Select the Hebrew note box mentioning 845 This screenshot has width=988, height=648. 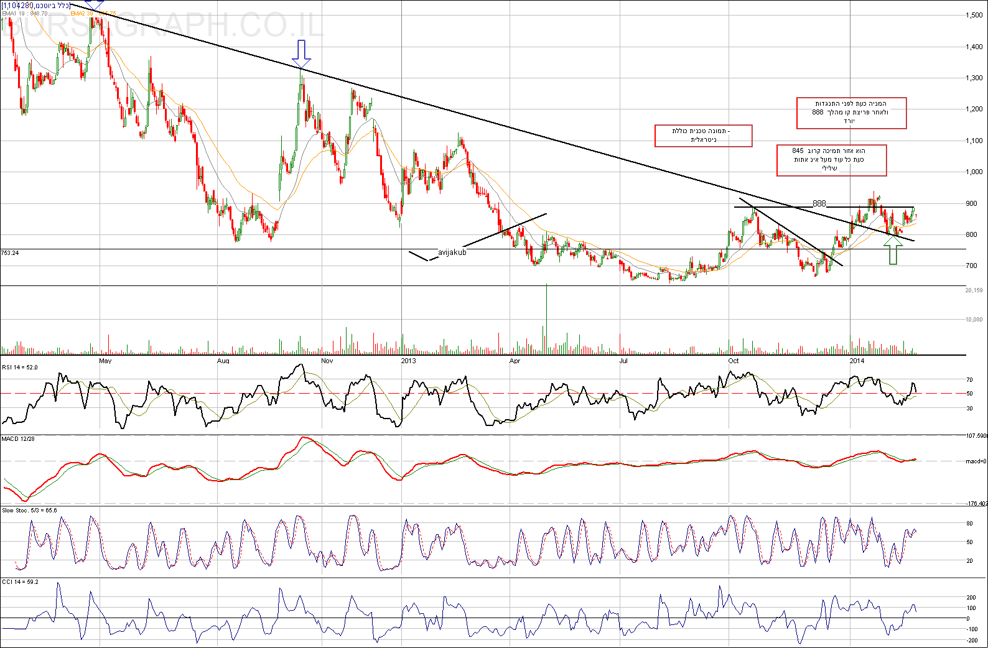(831, 160)
